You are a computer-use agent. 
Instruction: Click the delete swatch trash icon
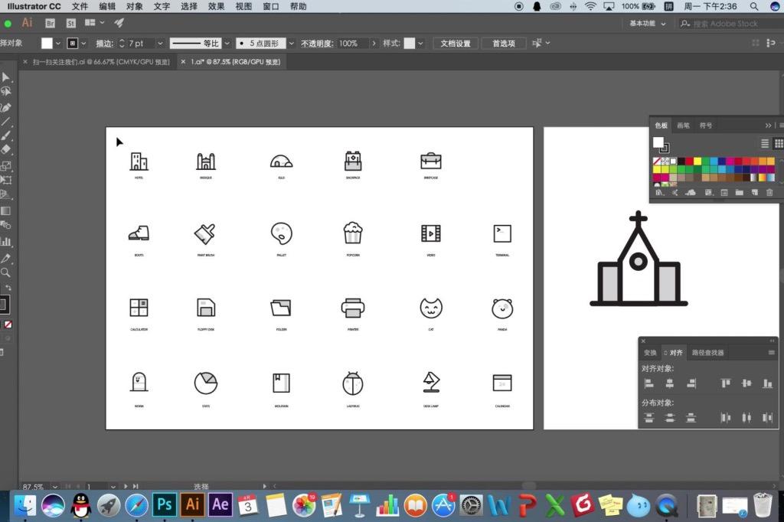tap(769, 193)
